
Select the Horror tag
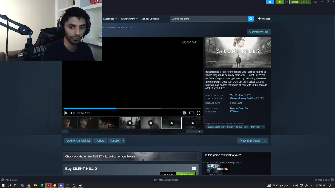[x=230, y=127]
